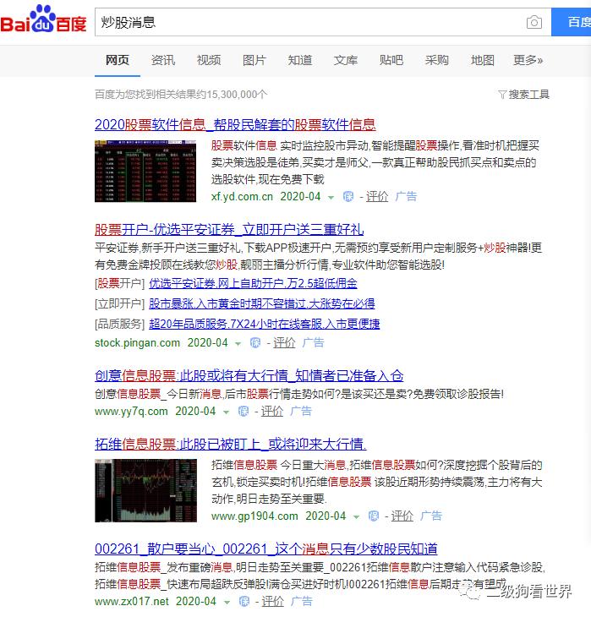This screenshot has width=591, height=617.
Task: Click 广告 label on www.gp1904.com result
Action: point(431,516)
